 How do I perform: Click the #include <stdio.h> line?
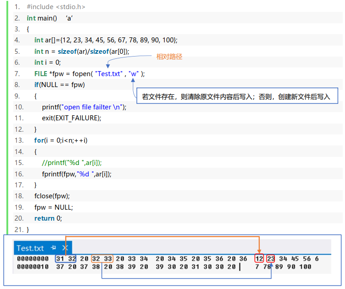pos(56,7)
